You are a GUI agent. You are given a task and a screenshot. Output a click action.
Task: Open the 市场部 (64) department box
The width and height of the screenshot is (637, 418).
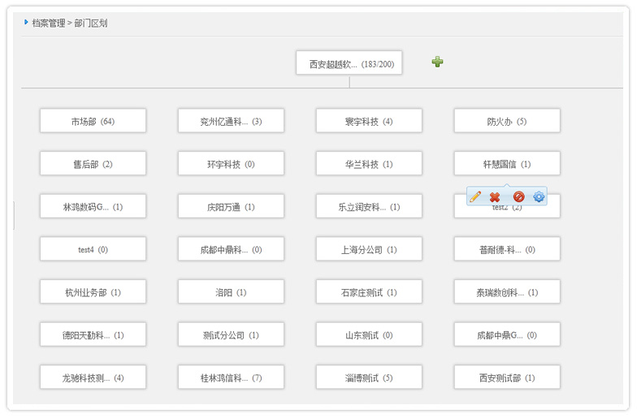(x=93, y=120)
